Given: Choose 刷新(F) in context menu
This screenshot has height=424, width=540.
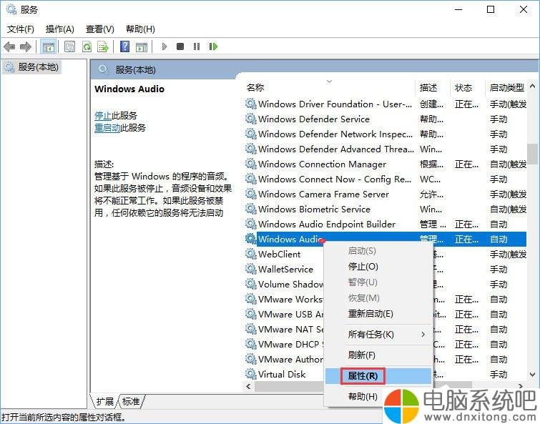Looking at the screenshot, I should [x=378, y=355].
